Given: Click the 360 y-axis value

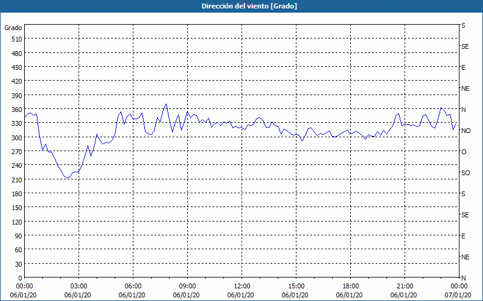Looking at the screenshot, I should coord(17,110).
